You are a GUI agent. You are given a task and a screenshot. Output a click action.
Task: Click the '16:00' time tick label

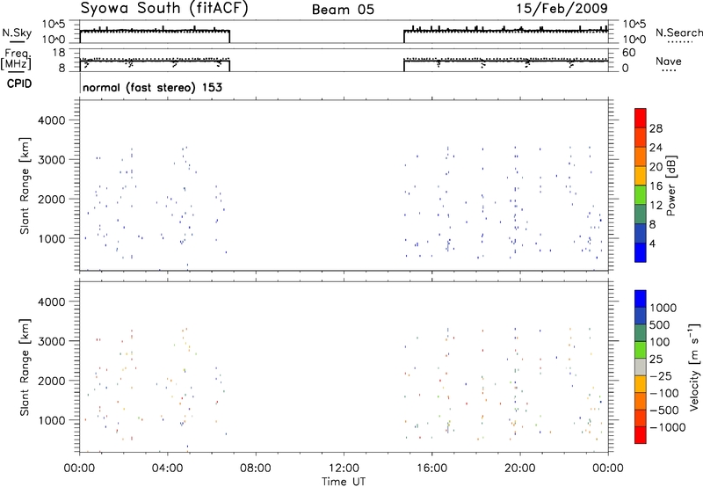431,468
